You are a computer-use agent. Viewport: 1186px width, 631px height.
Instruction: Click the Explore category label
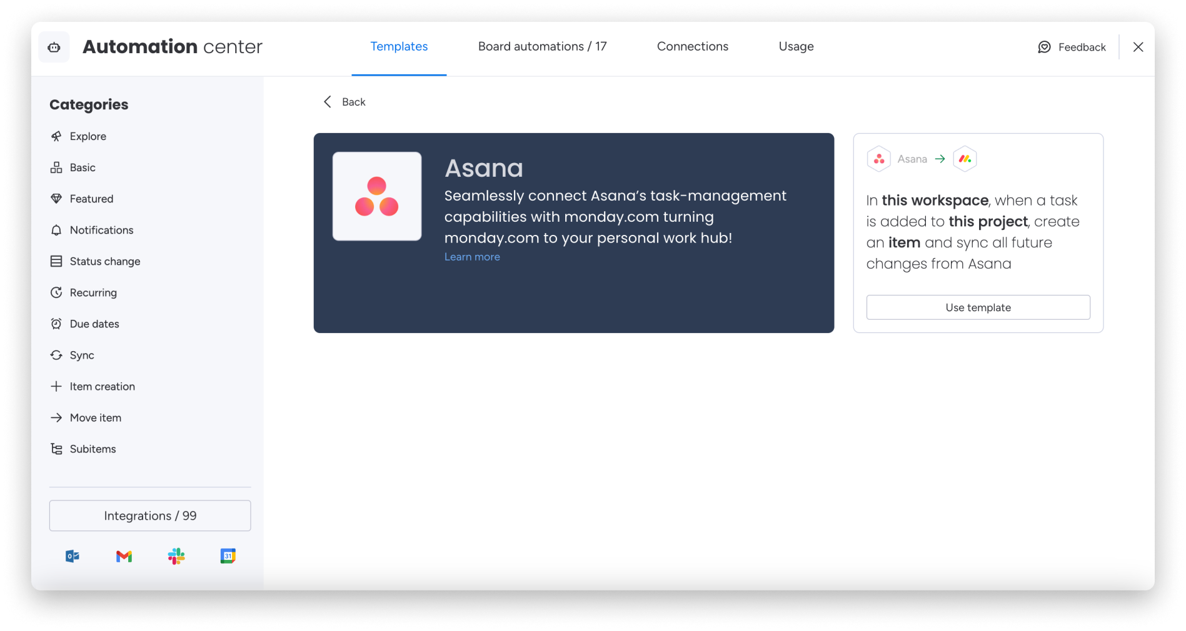88,136
